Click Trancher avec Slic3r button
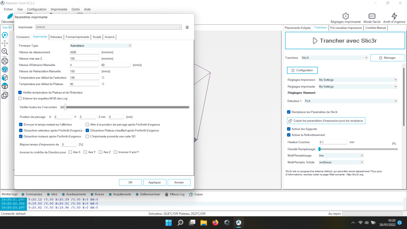Viewport: 407px width, 229px height. click(x=345, y=41)
